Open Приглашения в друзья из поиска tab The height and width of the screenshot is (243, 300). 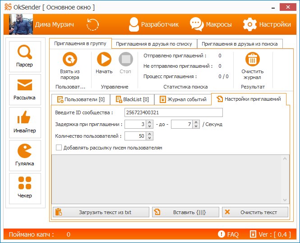(240, 44)
